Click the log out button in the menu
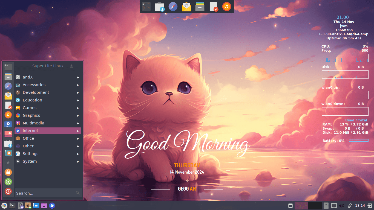 pyautogui.click(x=8, y=182)
